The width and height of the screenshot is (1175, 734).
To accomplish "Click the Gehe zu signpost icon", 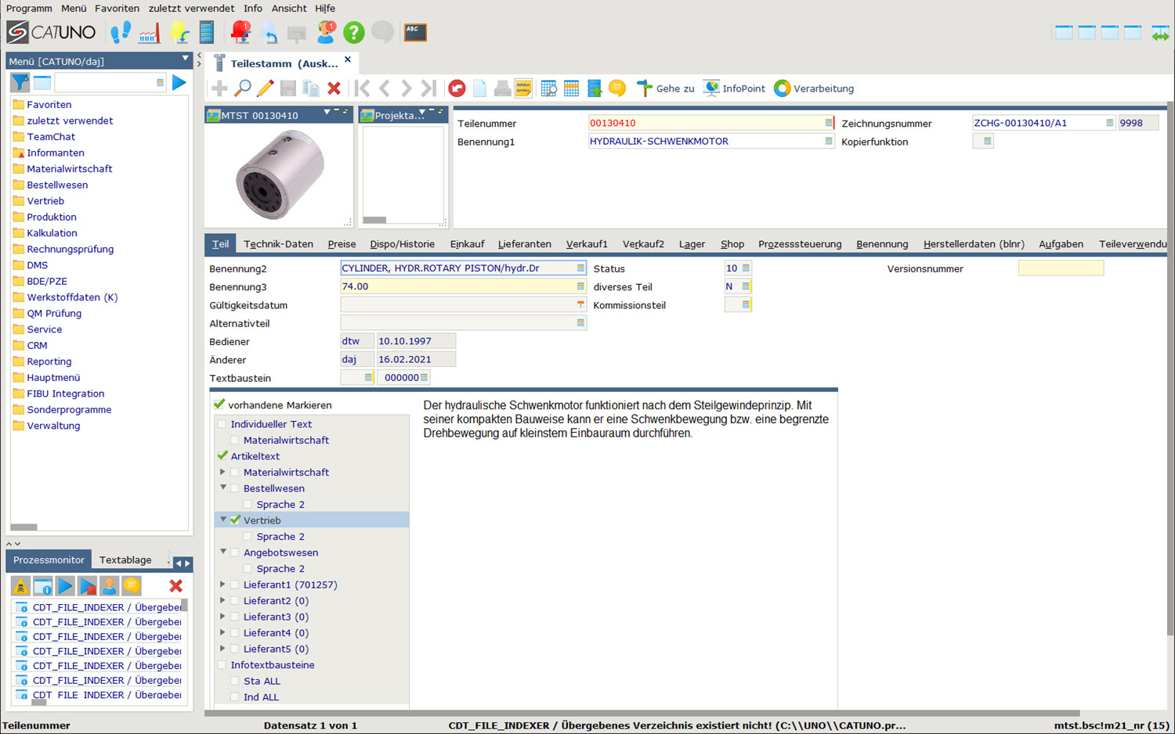I will tap(644, 88).
